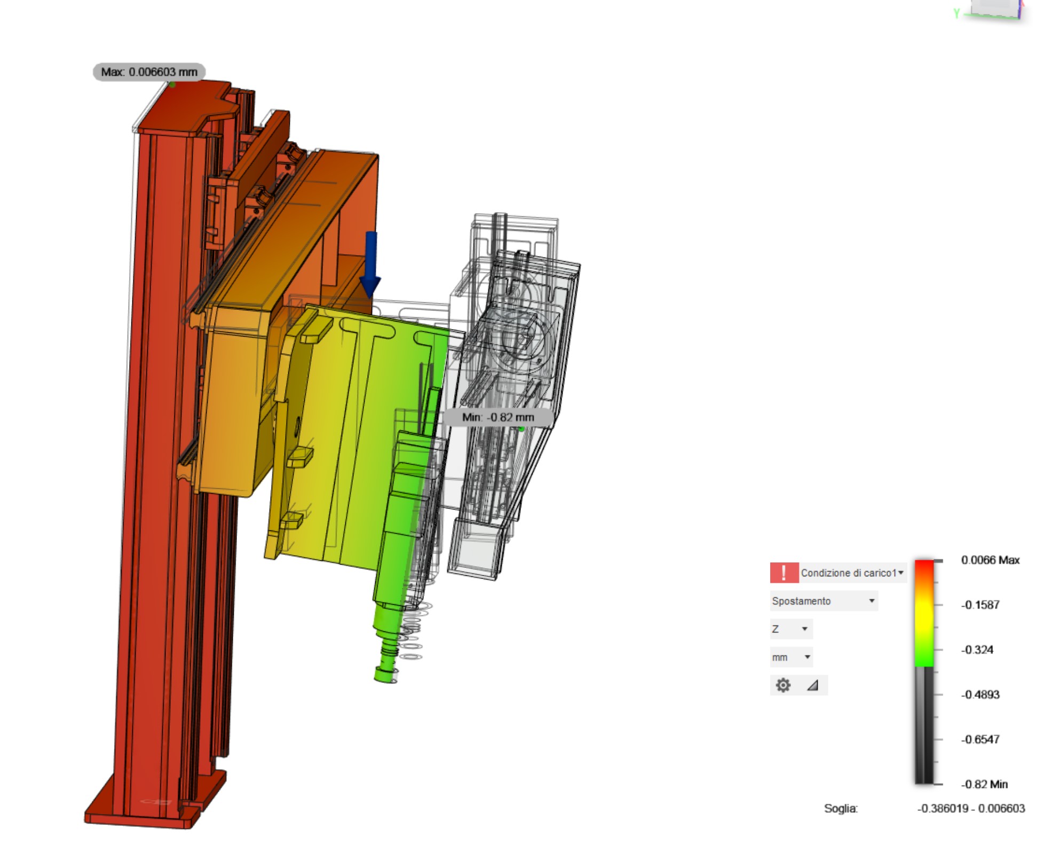This screenshot has height=860, width=1043.
Task: Click the gray below-threshold legend section
Action: click(925, 725)
